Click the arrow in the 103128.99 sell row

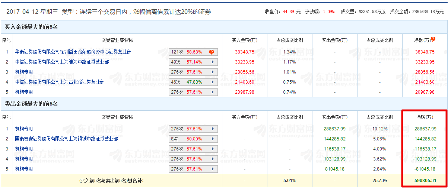(x=213, y=159)
